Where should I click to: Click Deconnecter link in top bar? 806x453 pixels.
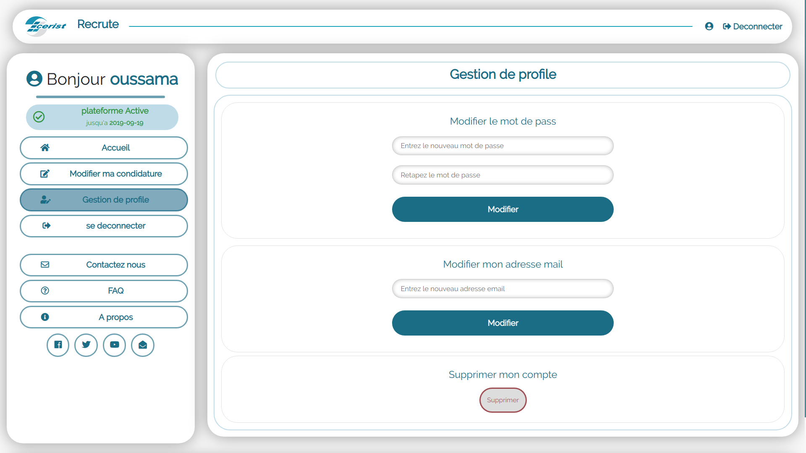pos(753,26)
